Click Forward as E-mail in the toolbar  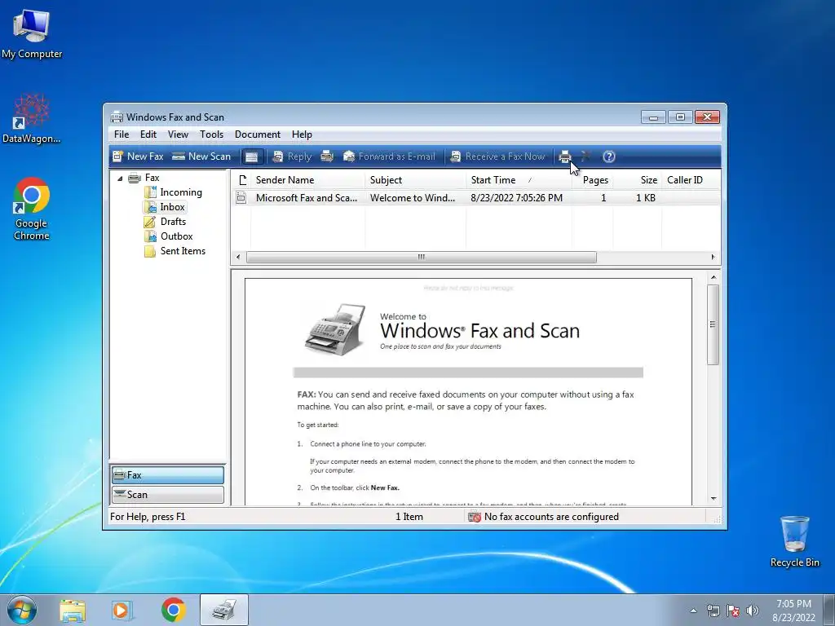coord(389,156)
